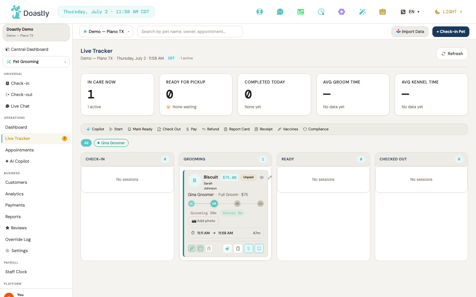Viewport: 476px width, 297px height.
Task: Go to Check-in in sidebar
Action: pyautogui.click(x=36, y=83)
